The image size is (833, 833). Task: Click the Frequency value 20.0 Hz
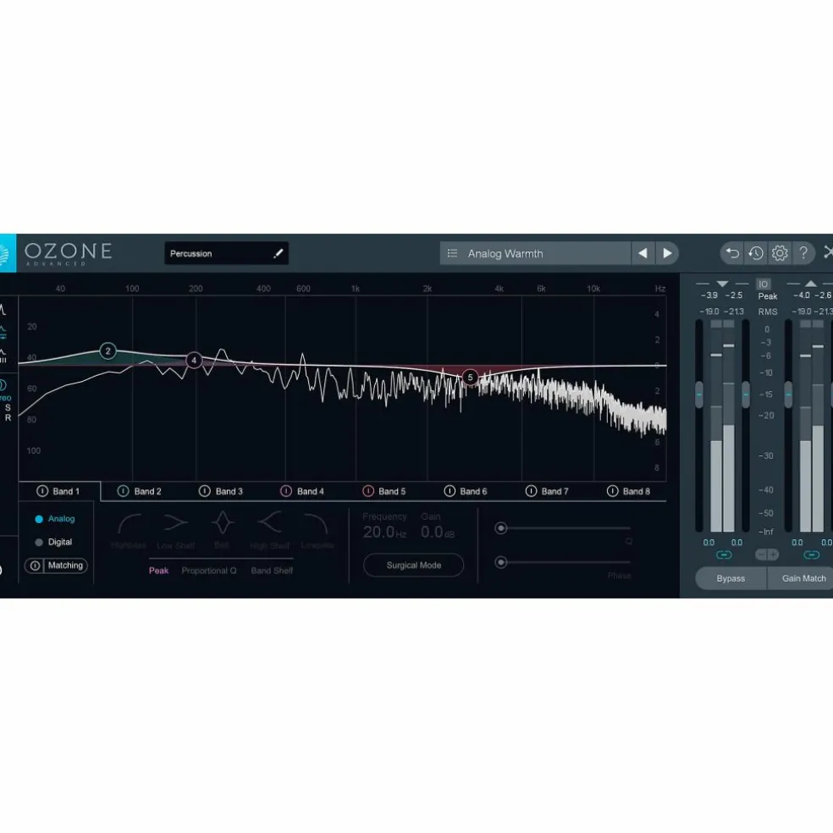click(384, 532)
